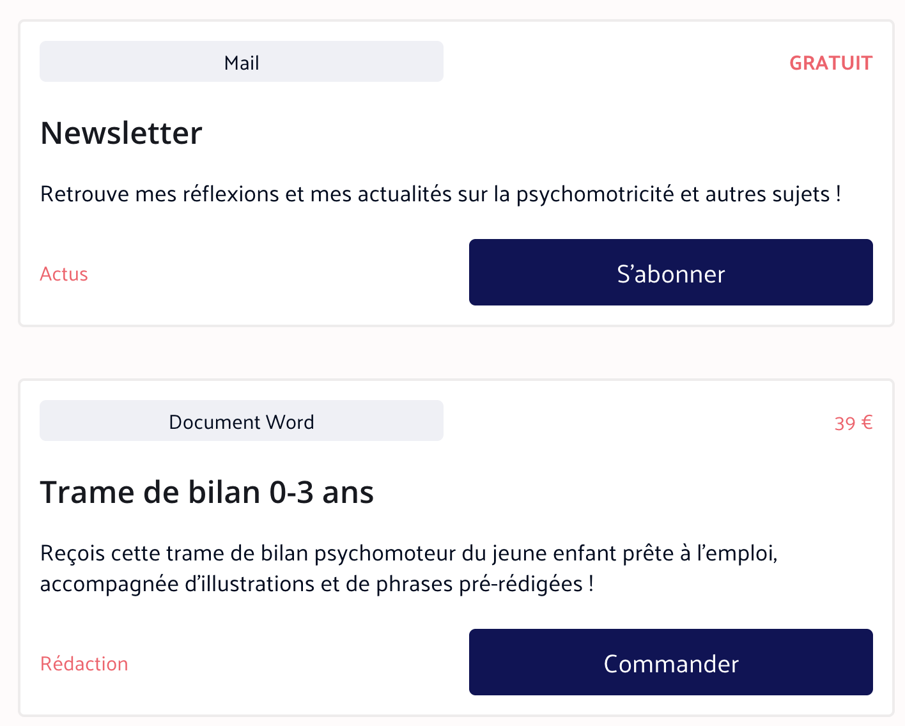The height and width of the screenshot is (726, 905).
Task: Open the Trame de bilan 0-3 ans title
Action: 207,492
